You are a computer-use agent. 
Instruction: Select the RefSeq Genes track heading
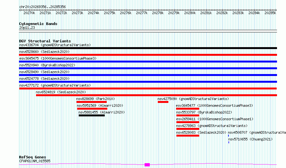click(x=32, y=157)
